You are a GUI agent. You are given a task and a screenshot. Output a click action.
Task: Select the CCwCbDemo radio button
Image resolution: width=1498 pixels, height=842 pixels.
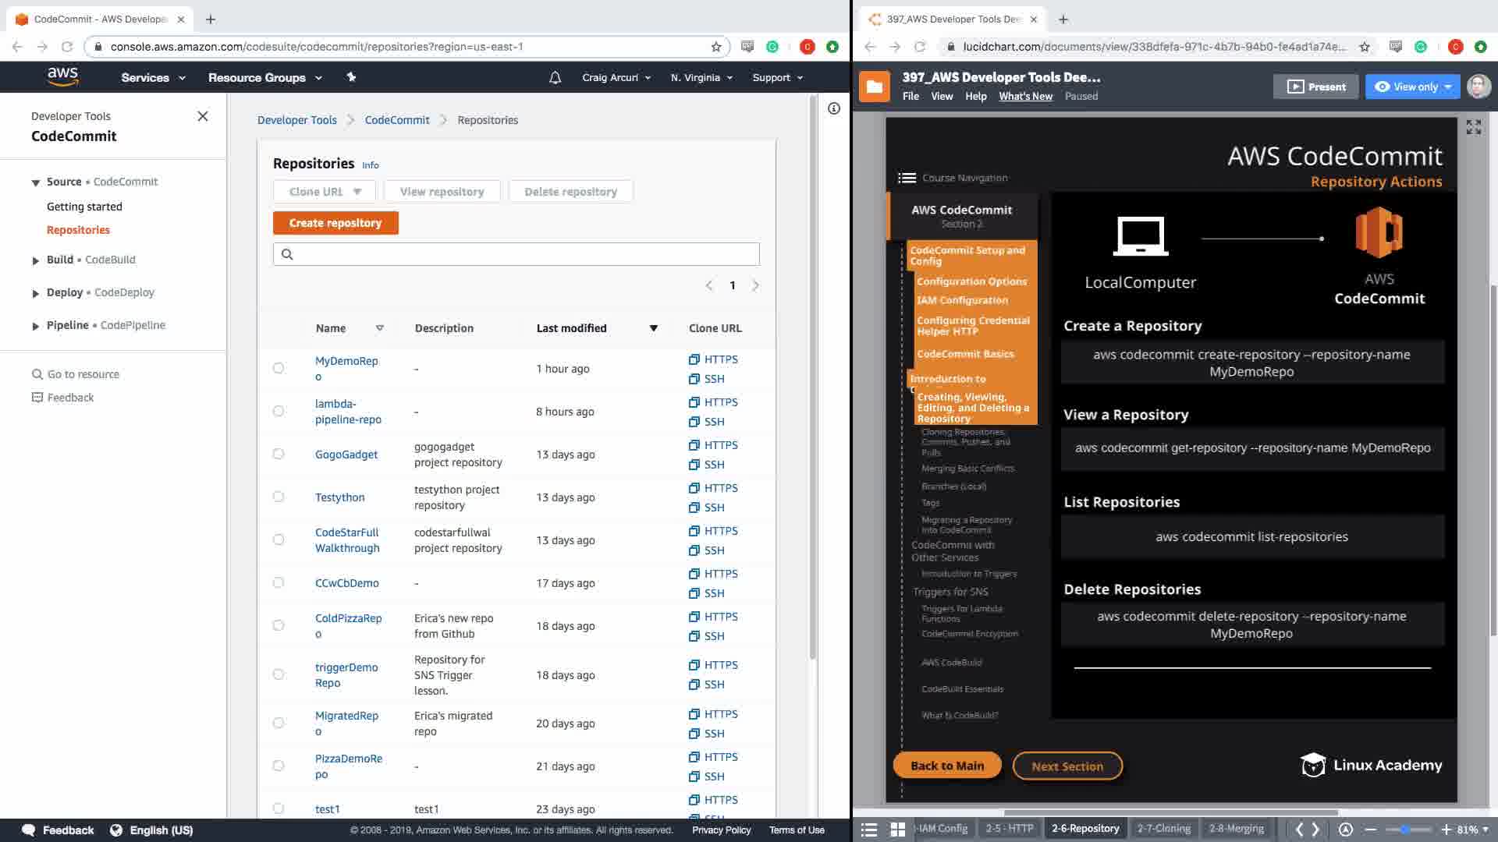point(279,582)
